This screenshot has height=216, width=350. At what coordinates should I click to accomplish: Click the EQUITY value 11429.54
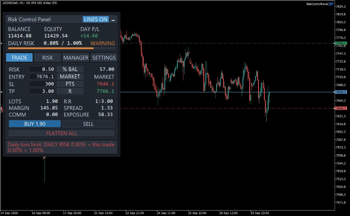(56, 36)
